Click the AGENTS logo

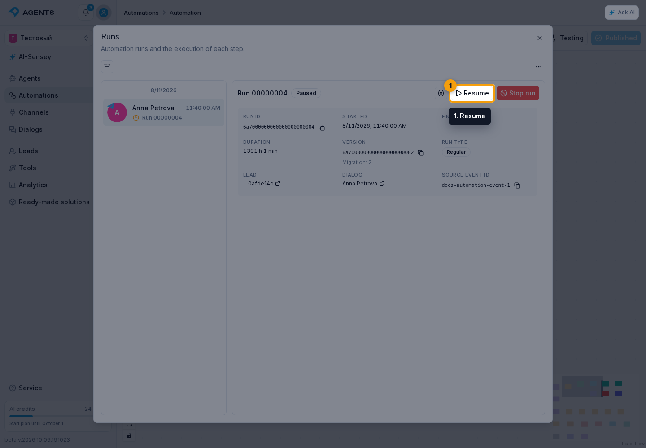pyautogui.click(x=31, y=13)
